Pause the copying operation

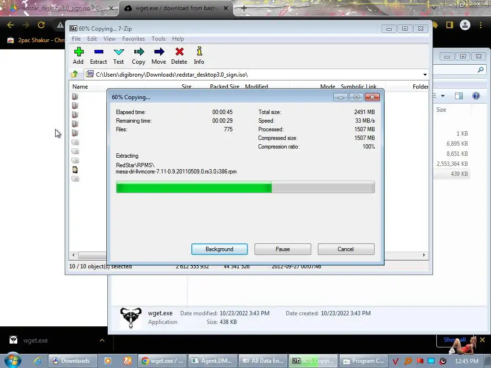(x=283, y=249)
